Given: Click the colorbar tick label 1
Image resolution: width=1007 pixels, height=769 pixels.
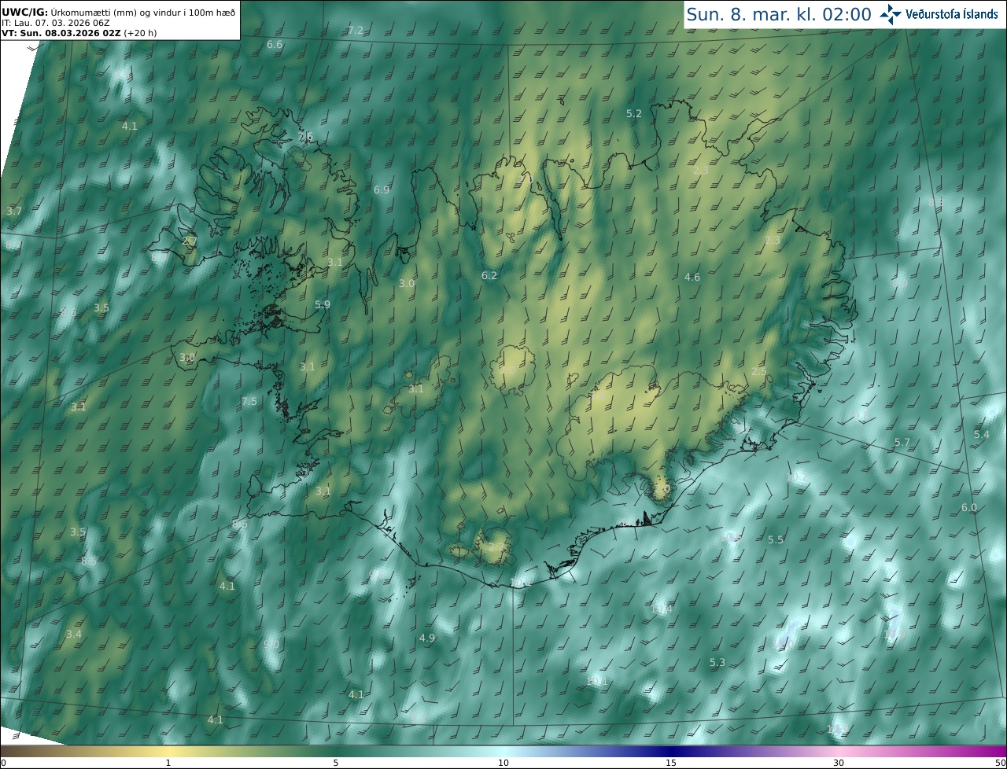Looking at the screenshot, I should tap(168, 763).
